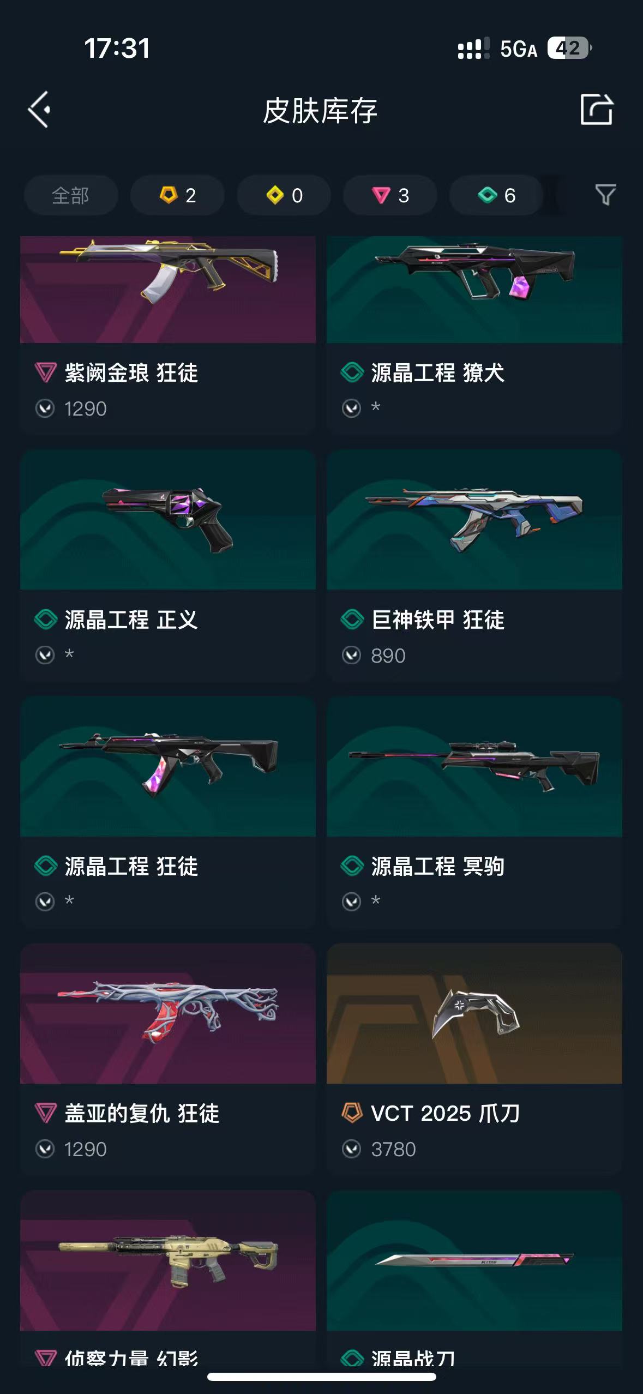Select the 源晶工程 正义 revolver thumbnail
This screenshot has height=1394, width=643.
(168, 520)
